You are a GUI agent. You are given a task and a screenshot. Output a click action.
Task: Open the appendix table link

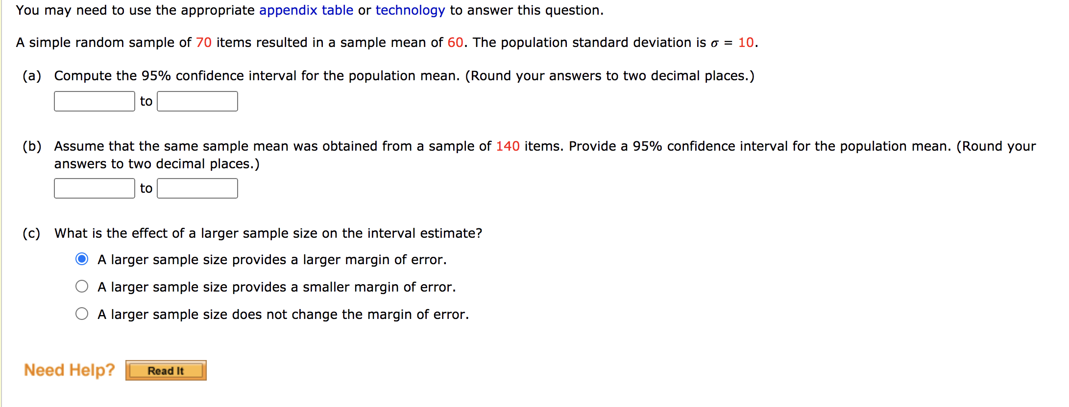pos(306,10)
